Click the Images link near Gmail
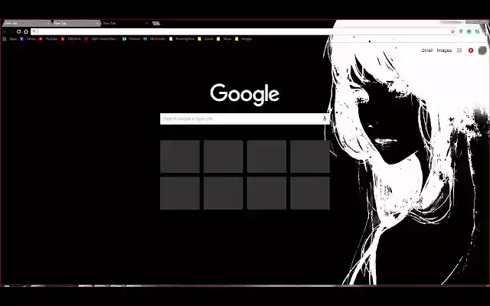The height and width of the screenshot is (306, 490). 444,50
